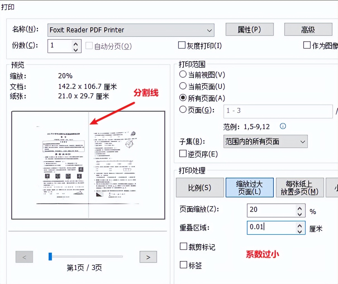Enable 逆页序(E) option

[x=183, y=153]
